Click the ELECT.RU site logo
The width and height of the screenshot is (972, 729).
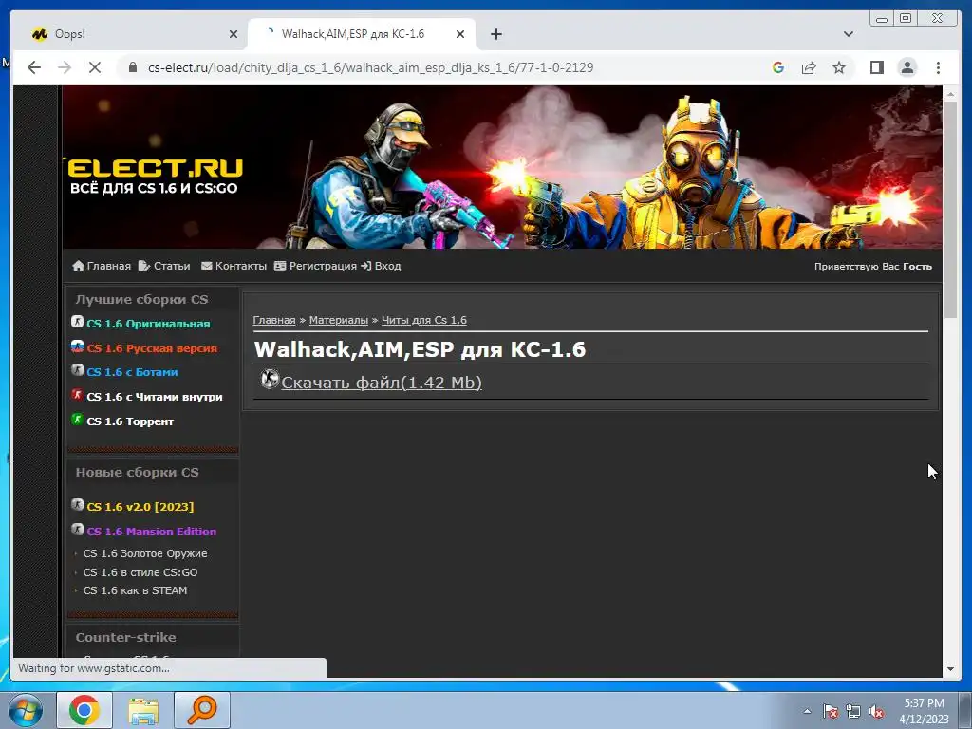tap(153, 176)
